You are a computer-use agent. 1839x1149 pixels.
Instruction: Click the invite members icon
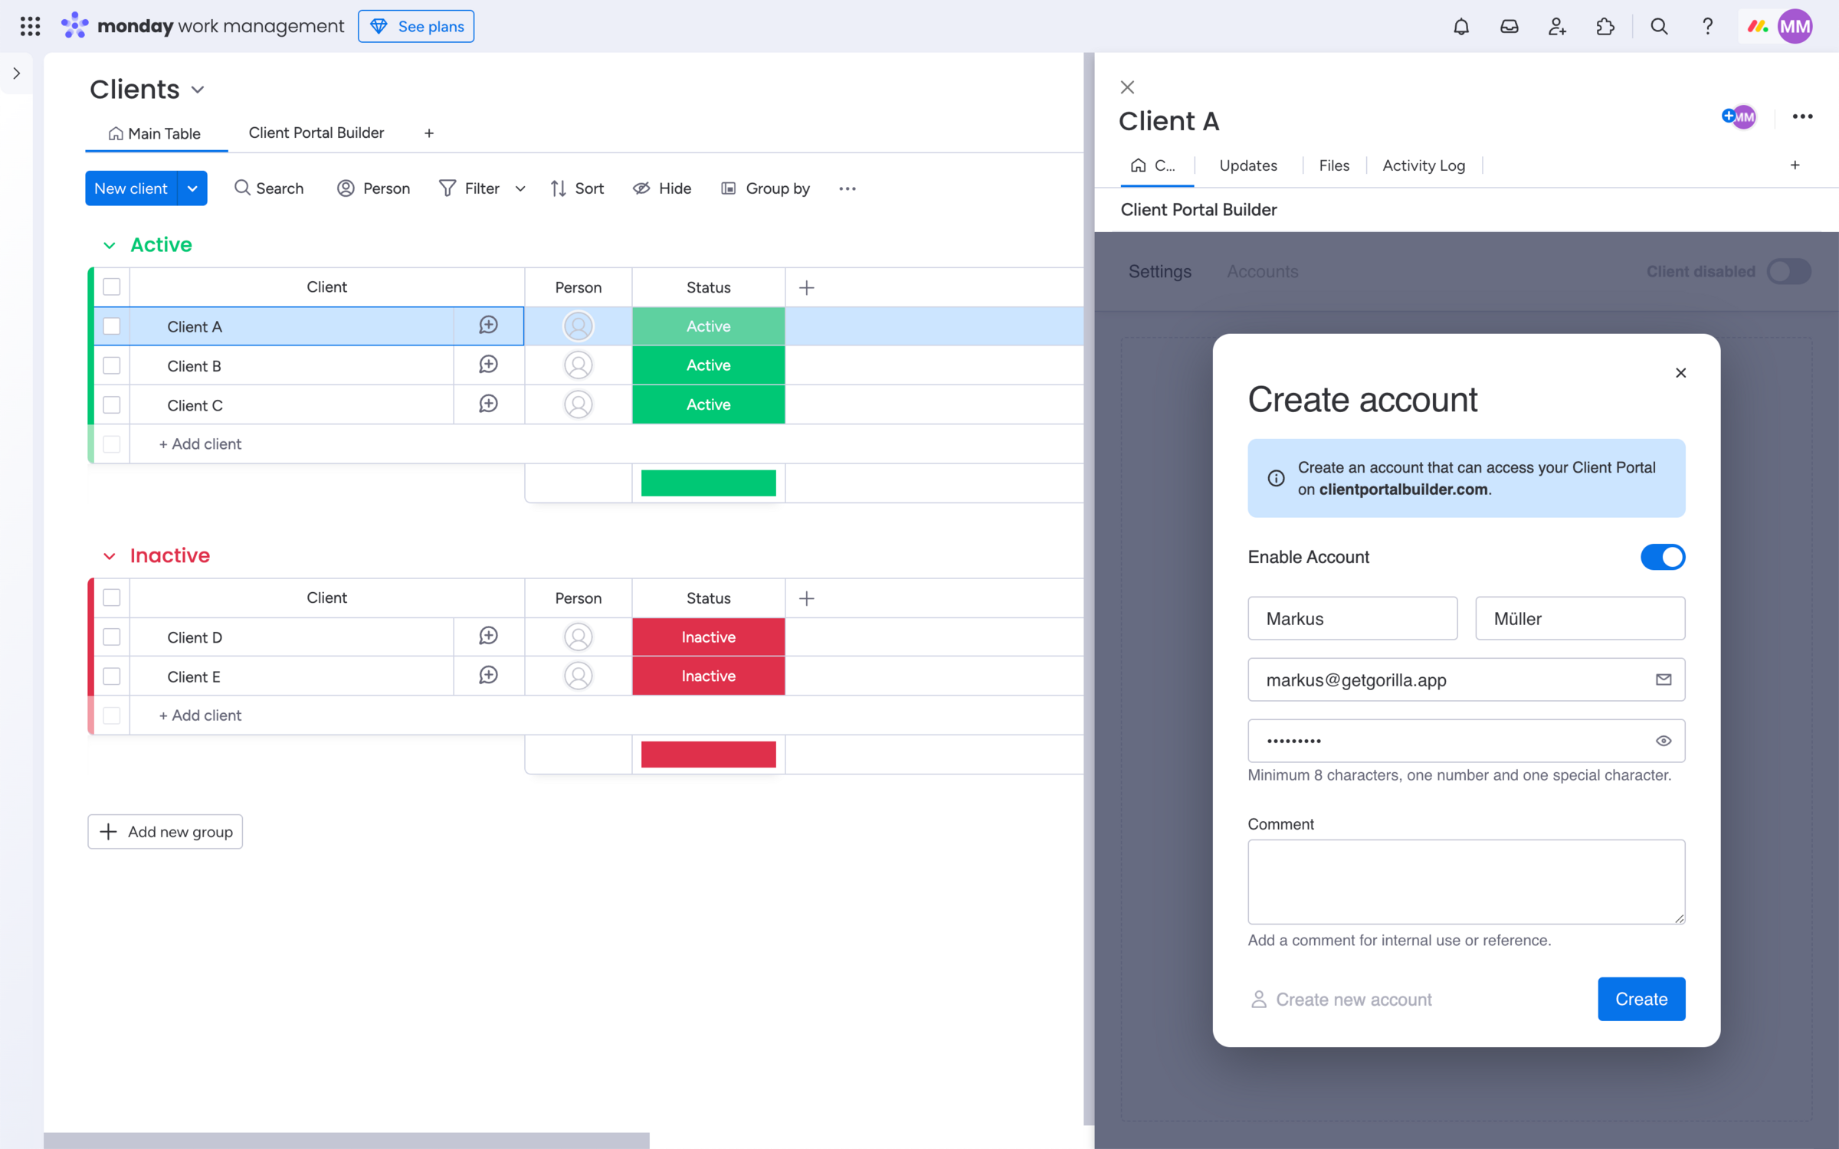point(1557,27)
